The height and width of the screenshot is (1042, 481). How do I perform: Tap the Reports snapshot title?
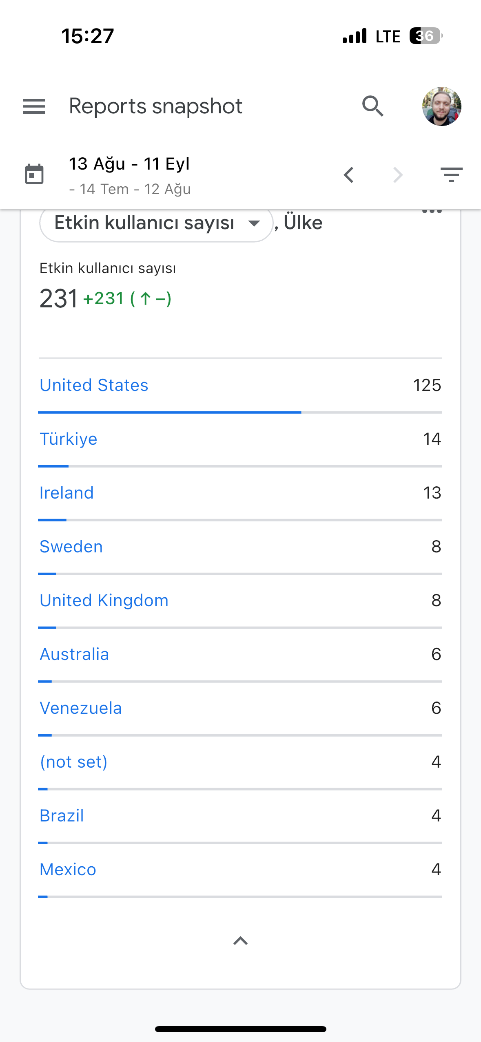tap(155, 106)
